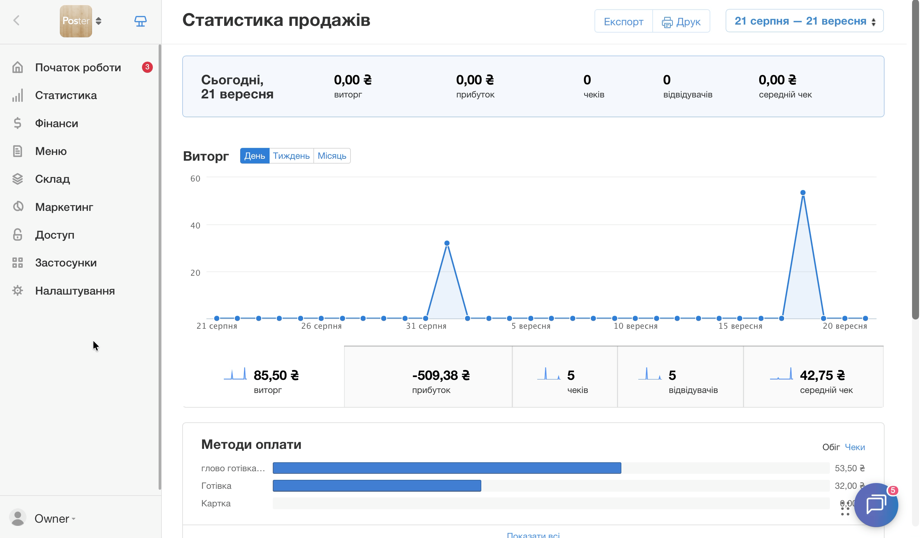Switch revenue chart to Тиждень view

pyautogui.click(x=291, y=156)
